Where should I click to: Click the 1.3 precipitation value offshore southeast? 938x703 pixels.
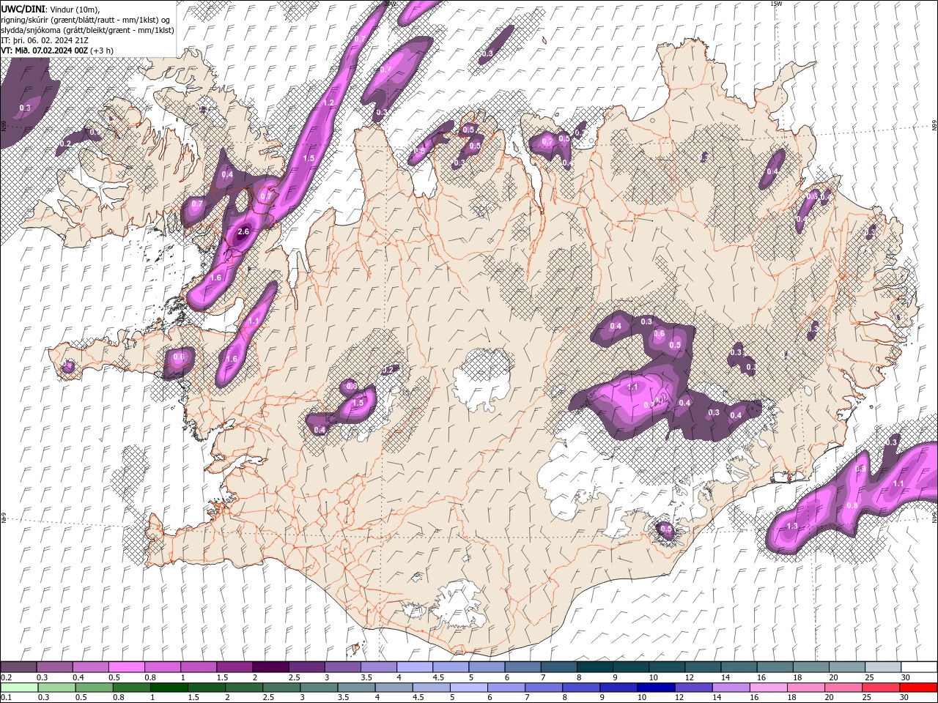792,527
